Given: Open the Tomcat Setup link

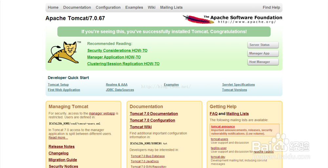Looking at the screenshot, I should [58, 84].
